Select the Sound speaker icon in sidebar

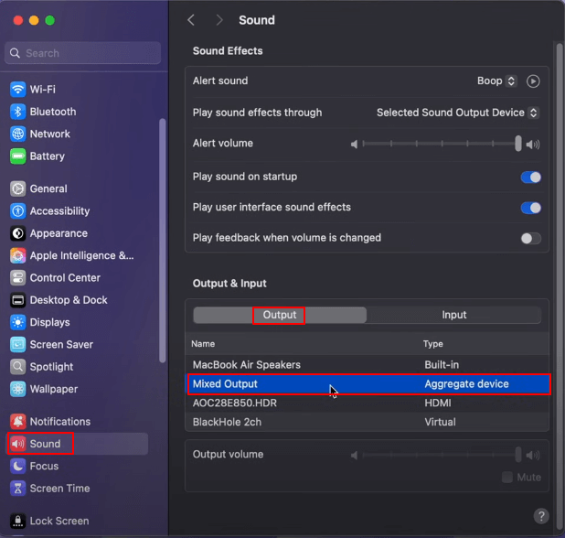[17, 444]
